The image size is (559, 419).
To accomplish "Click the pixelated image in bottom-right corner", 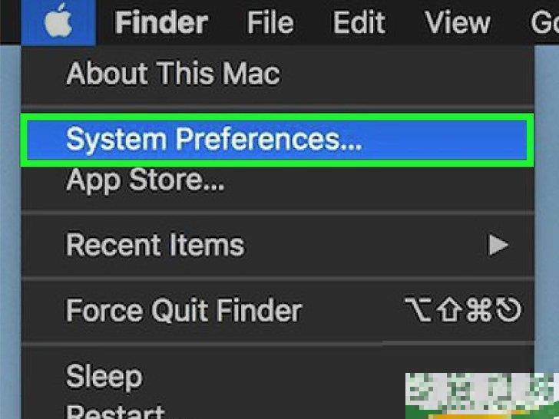I will (x=481, y=394).
